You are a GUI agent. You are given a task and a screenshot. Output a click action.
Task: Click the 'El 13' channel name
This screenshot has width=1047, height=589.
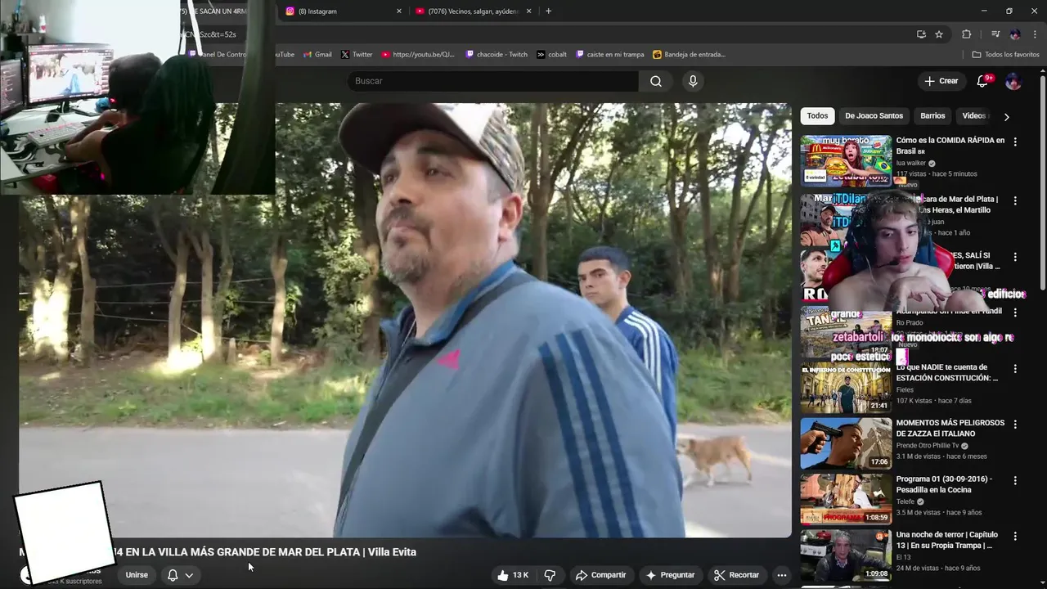[x=903, y=557]
